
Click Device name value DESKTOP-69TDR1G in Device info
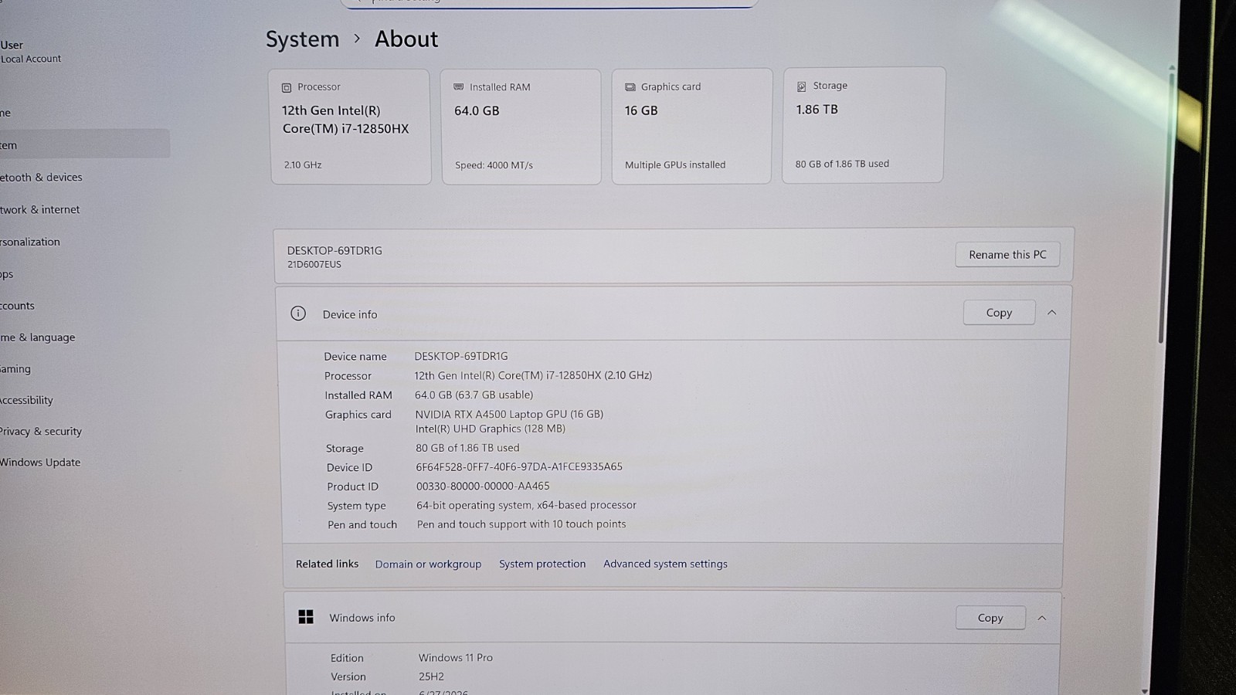pos(461,357)
